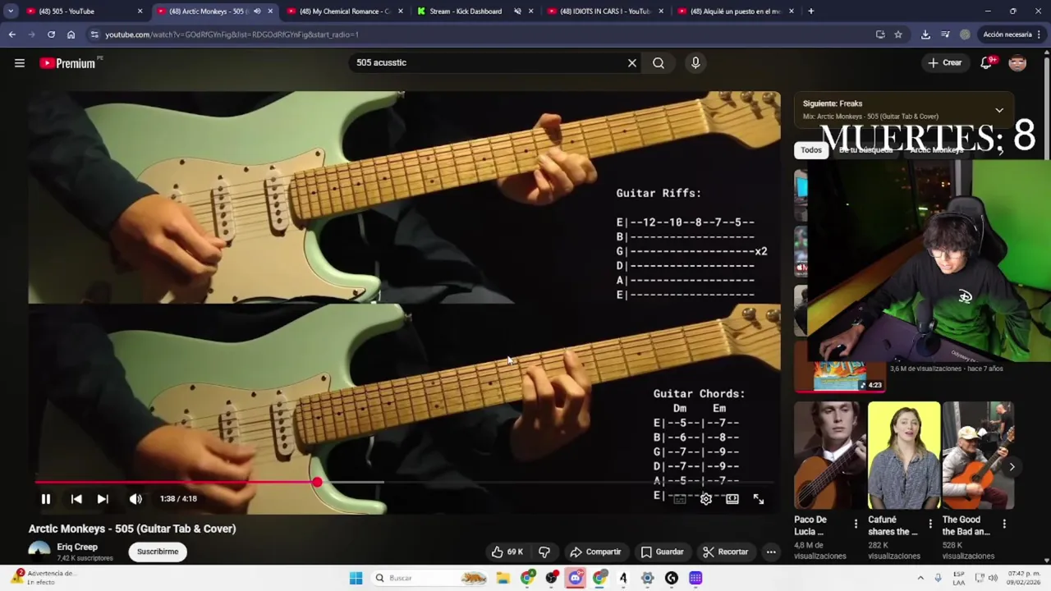
Task: Open the Cafuné shares video thumbnail
Action: tap(904, 456)
